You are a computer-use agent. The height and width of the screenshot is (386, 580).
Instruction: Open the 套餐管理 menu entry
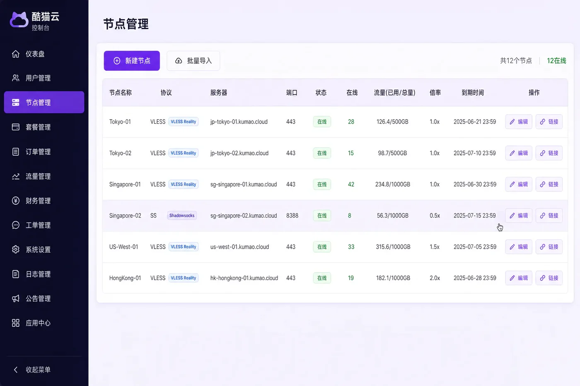tap(44, 127)
